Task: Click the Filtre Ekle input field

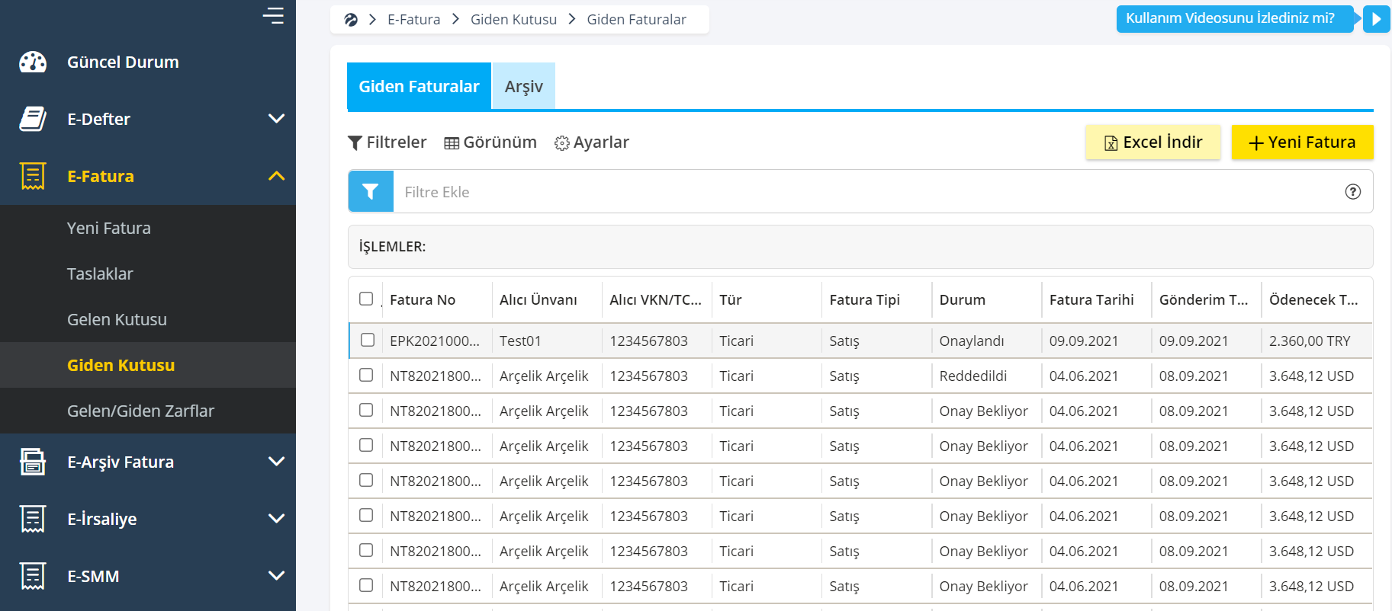Action: pyautogui.click(x=866, y=192)
